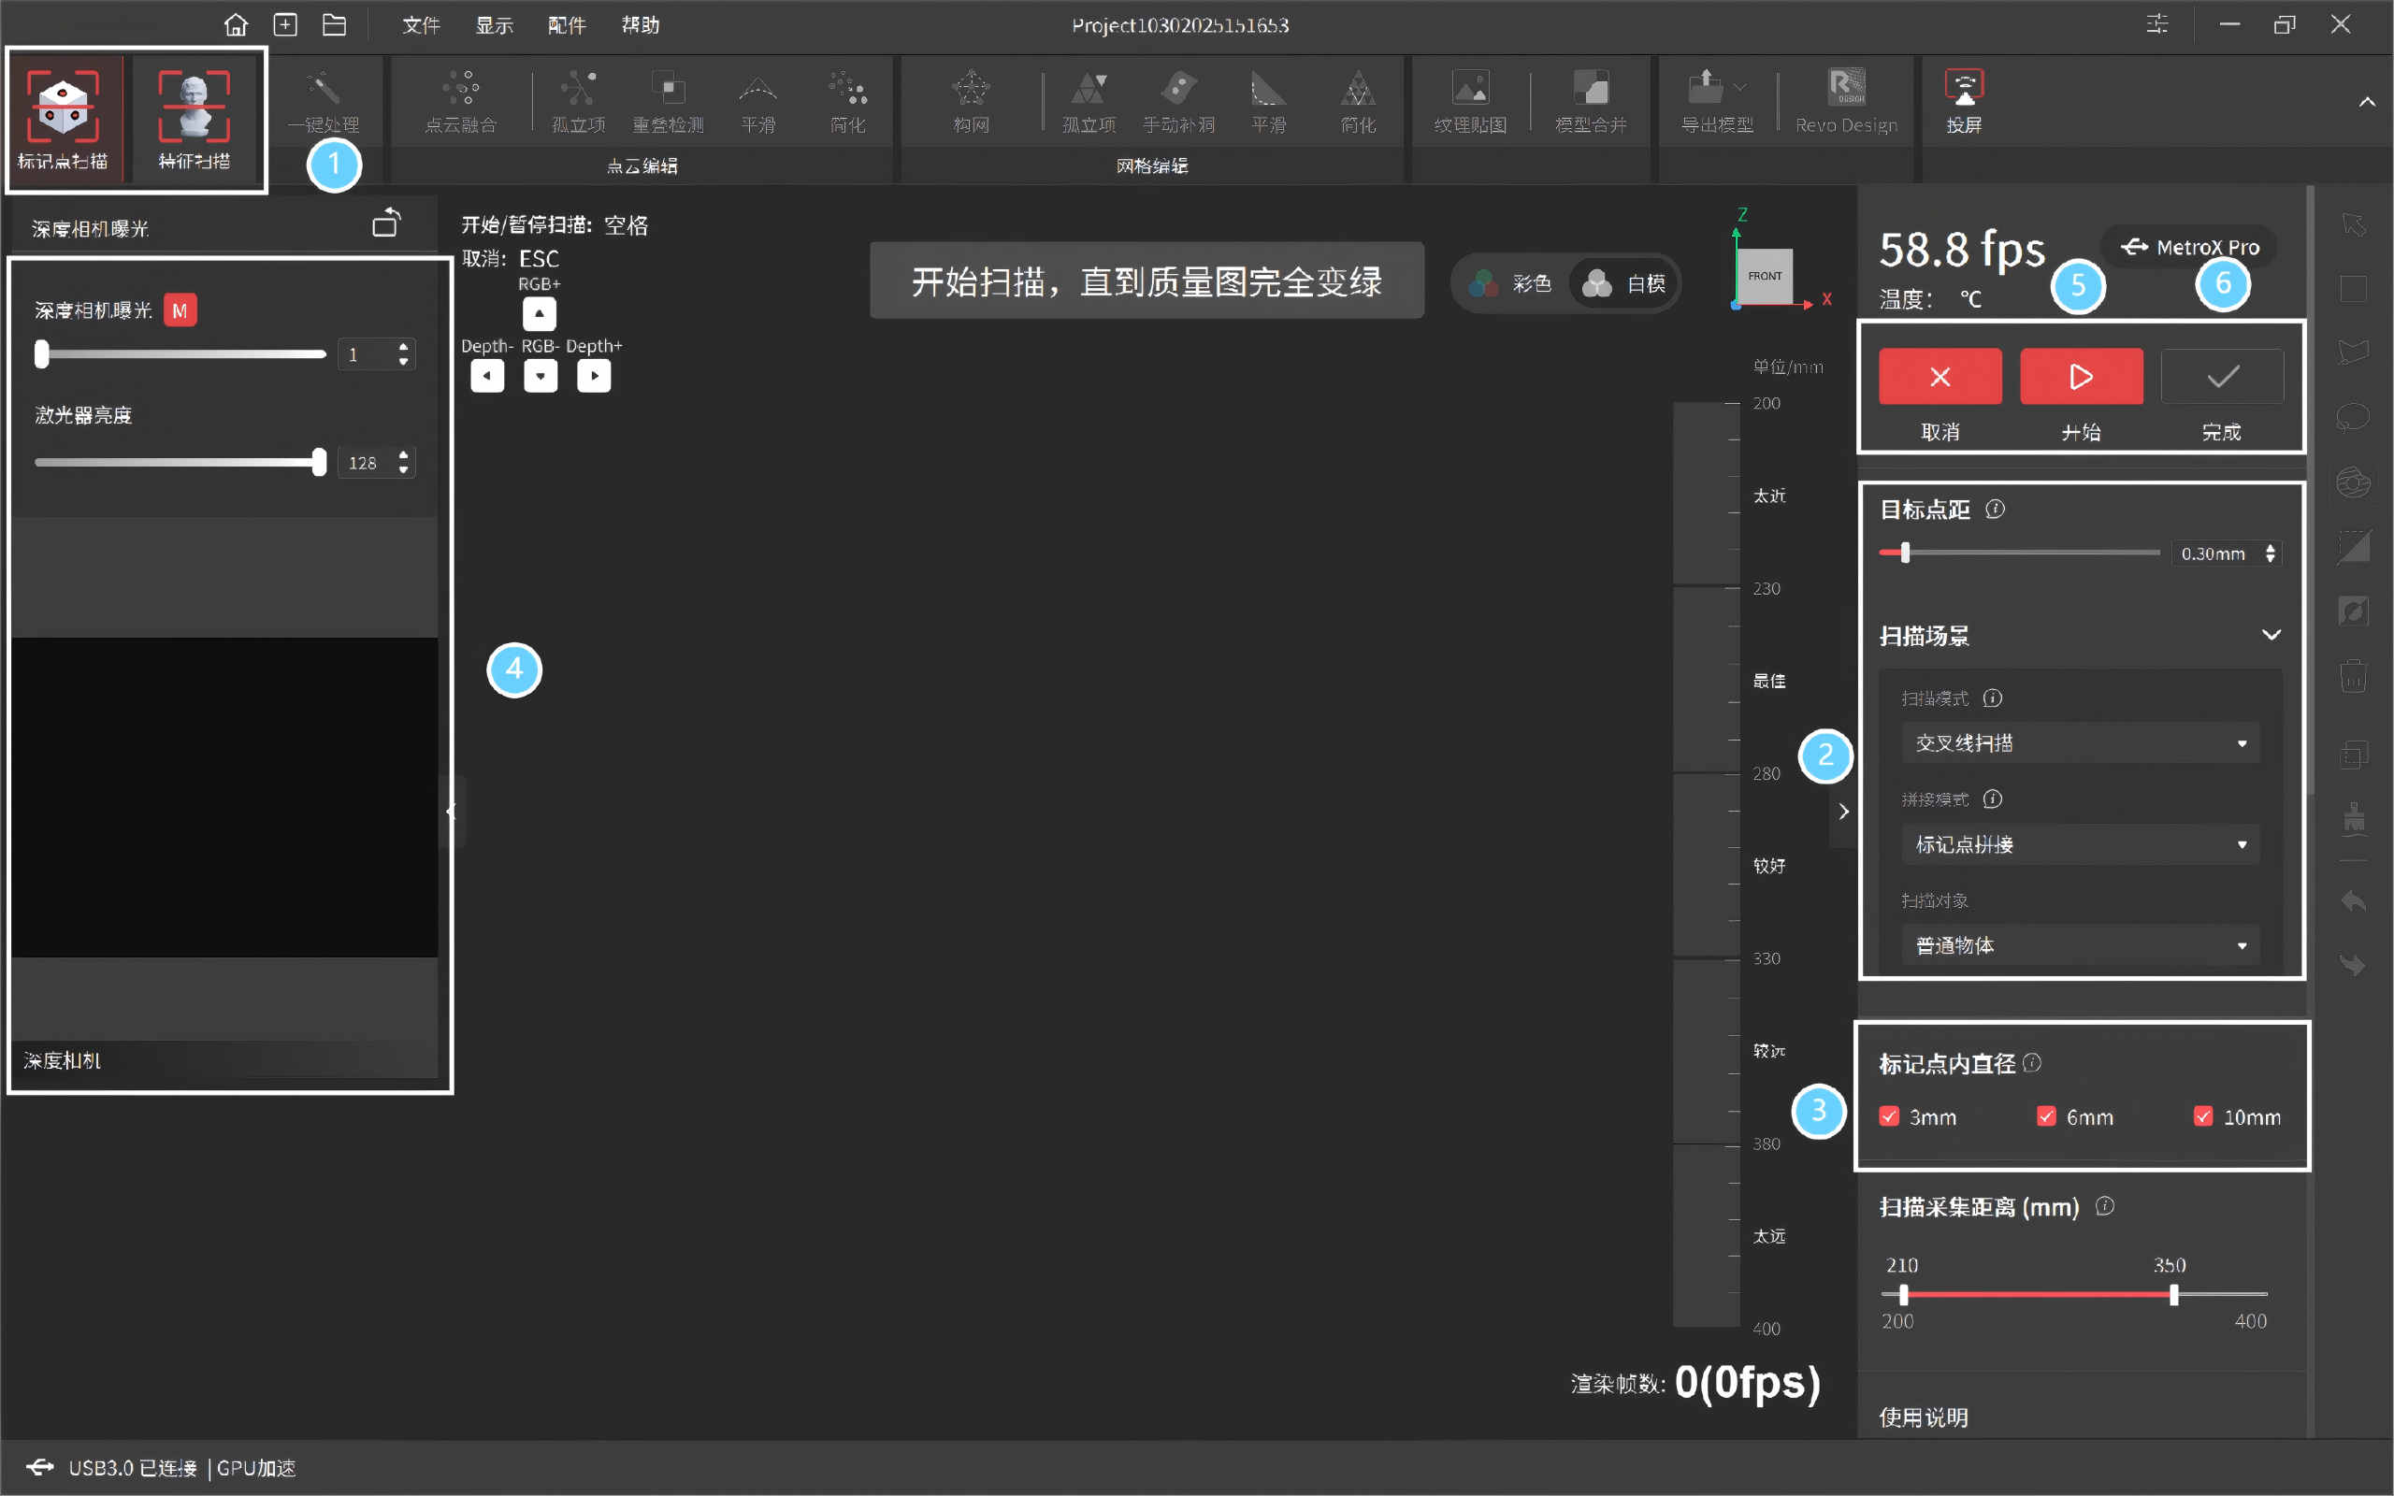Click the red 取消 cancel X button
This screenshot has height=1496, width=2394.
tap(1940, 377)
